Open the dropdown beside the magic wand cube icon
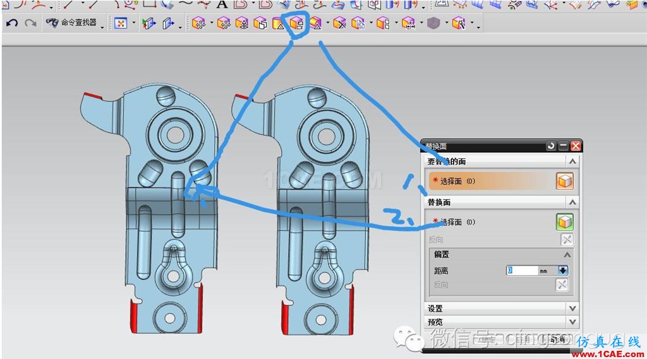647x359 pixels. tap(472, 23)
